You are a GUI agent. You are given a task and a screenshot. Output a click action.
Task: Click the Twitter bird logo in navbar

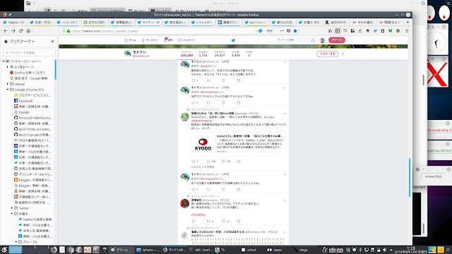[233, 40]
